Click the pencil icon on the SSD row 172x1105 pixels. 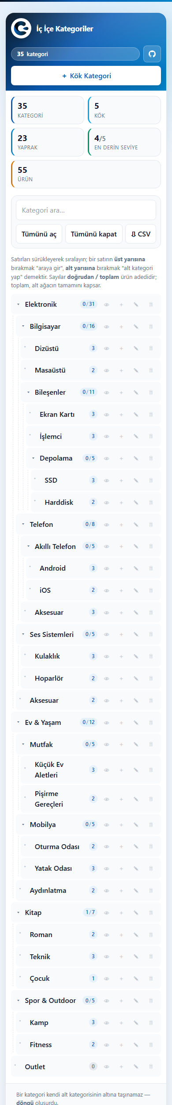click(x=136, y=480)
